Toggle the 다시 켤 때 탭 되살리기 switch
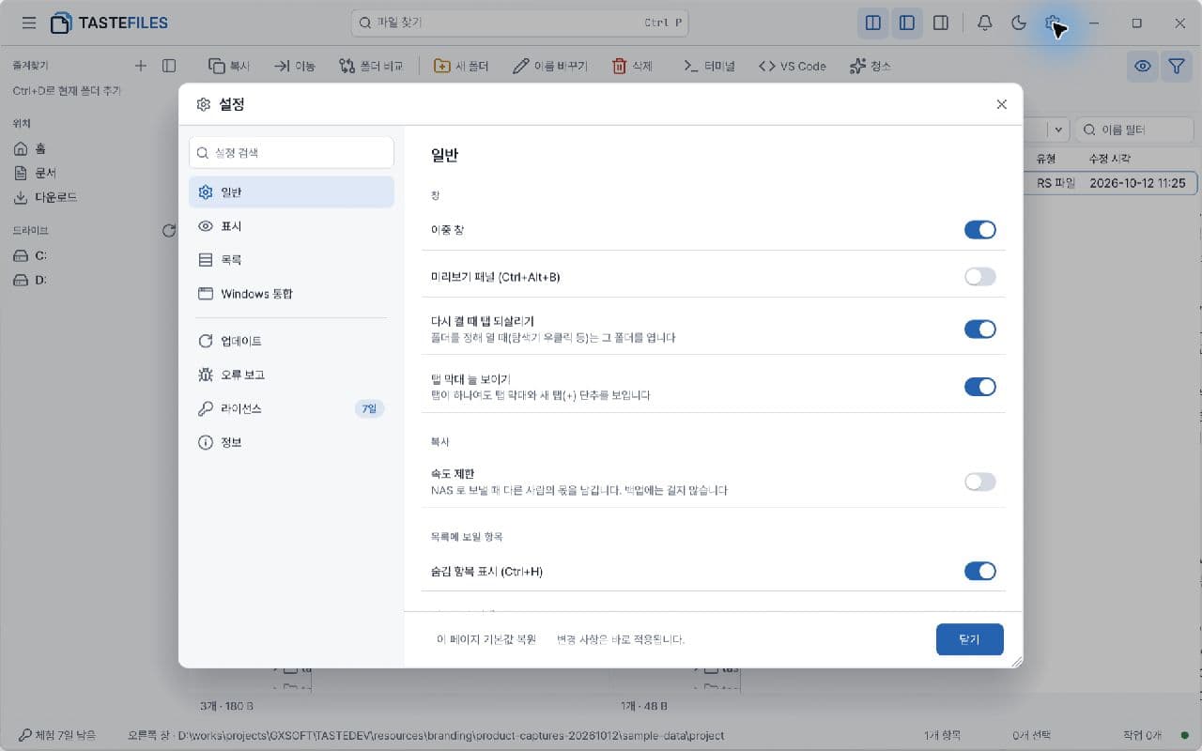This screenshot has height=751, width=1202. point(980,329)
